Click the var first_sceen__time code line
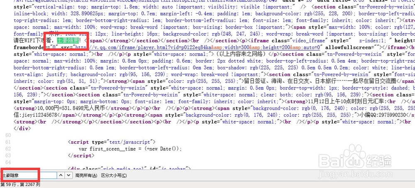 tap(130, 149)
